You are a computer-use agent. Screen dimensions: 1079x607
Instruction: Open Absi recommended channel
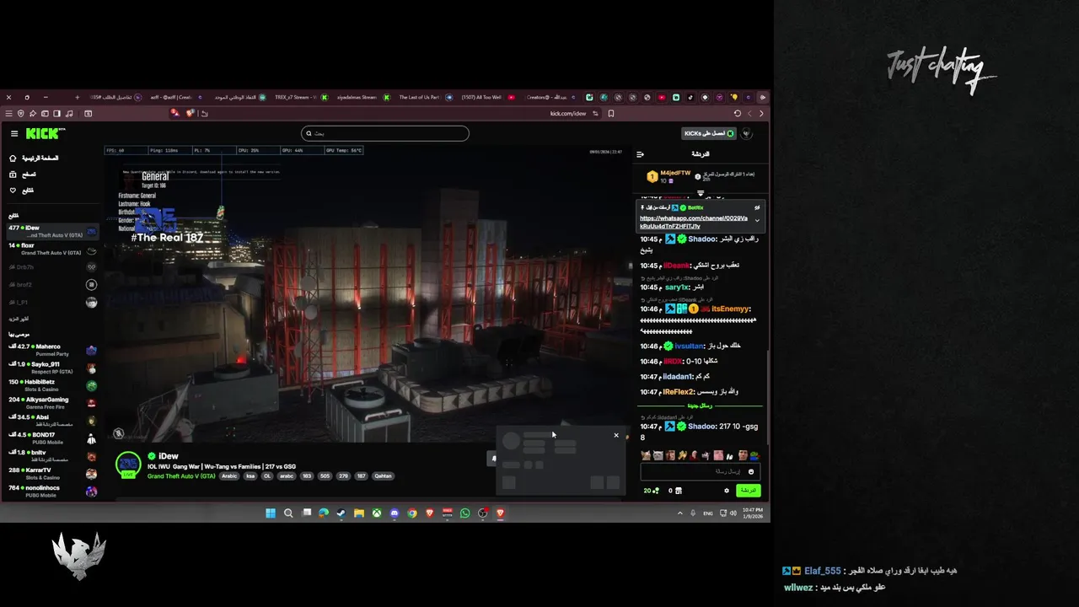tap(52, 421)
